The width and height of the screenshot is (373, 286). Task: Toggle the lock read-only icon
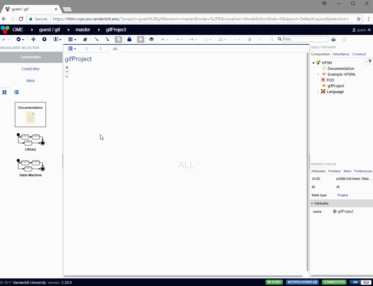(x=129, y=39)
